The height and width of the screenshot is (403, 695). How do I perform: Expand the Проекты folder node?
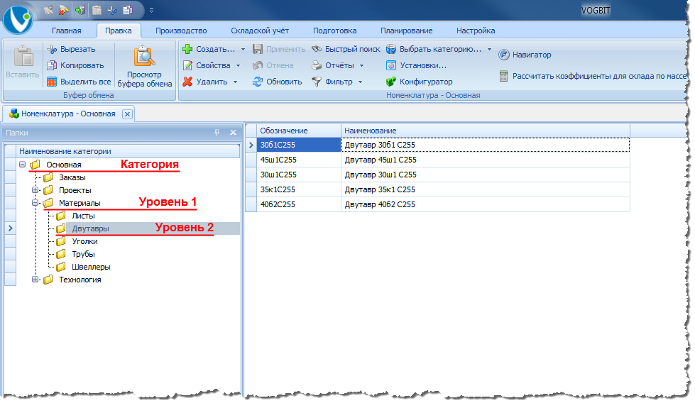coord(35,190)
